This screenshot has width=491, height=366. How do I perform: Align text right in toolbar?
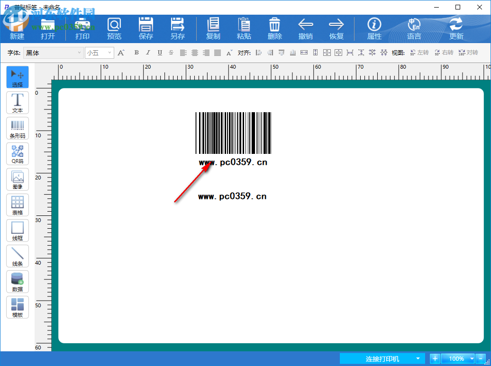tap(206, 53)
